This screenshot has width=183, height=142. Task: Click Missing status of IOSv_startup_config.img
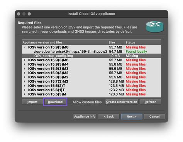pyautogui.click(x=132, y=56)
